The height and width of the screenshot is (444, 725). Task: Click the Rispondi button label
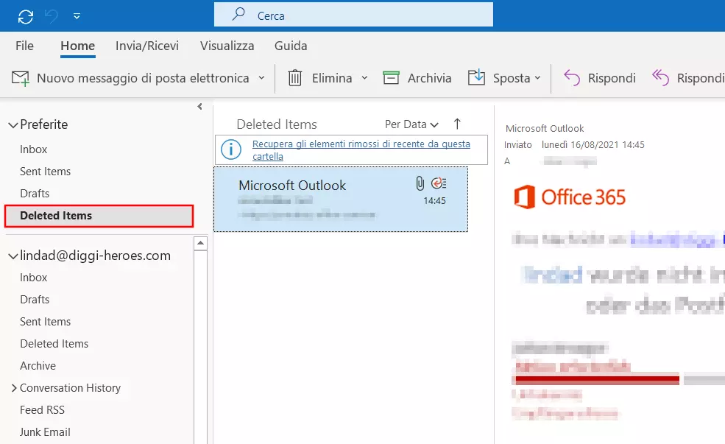click(612, 78)
